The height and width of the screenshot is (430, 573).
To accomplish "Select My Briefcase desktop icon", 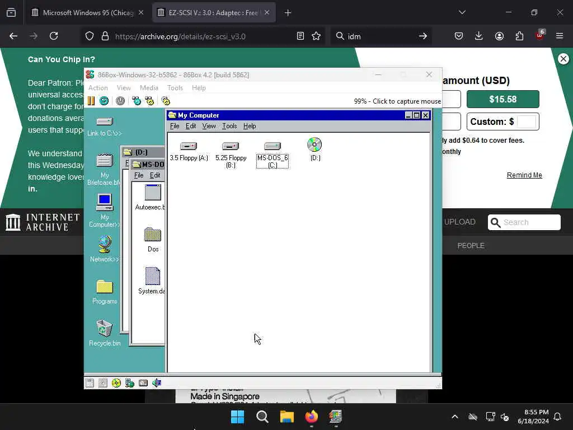I will pos(105,169).
